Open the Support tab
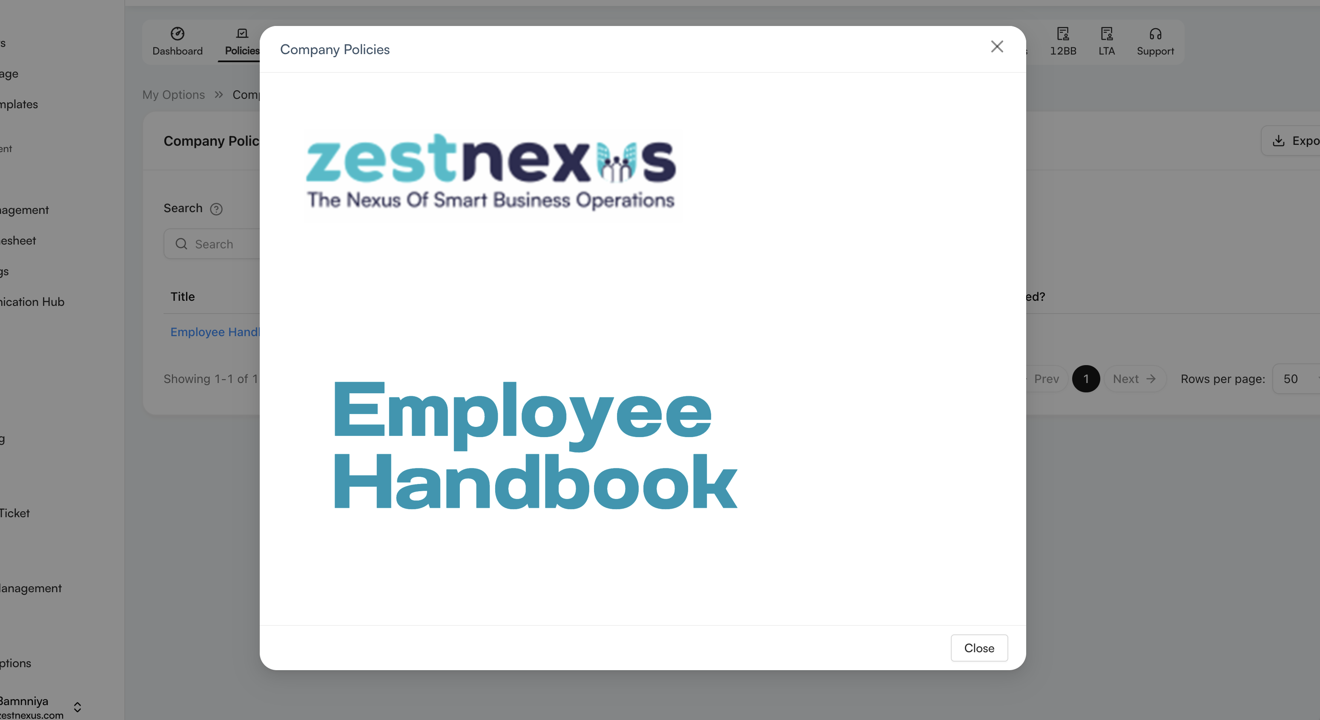 [x=1155, y=42]
